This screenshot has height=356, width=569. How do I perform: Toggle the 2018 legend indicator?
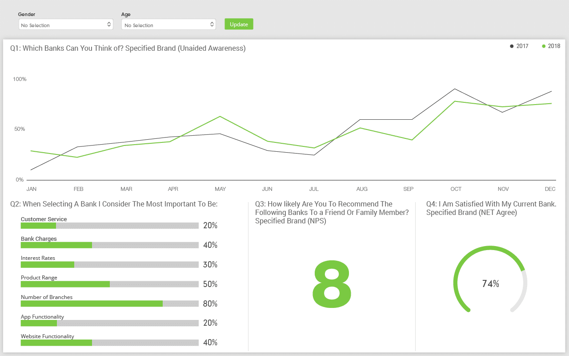[x=551, y=46]
